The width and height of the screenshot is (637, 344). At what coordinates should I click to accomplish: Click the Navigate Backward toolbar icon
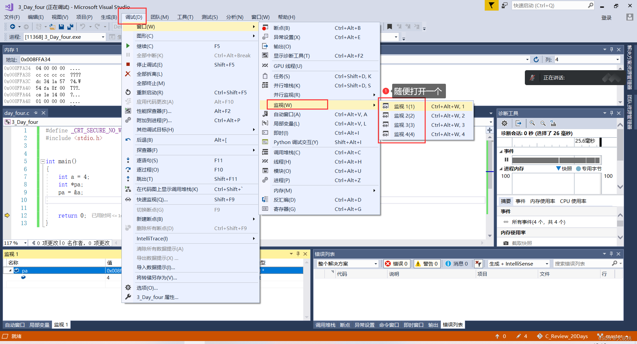tap(13, 26)
